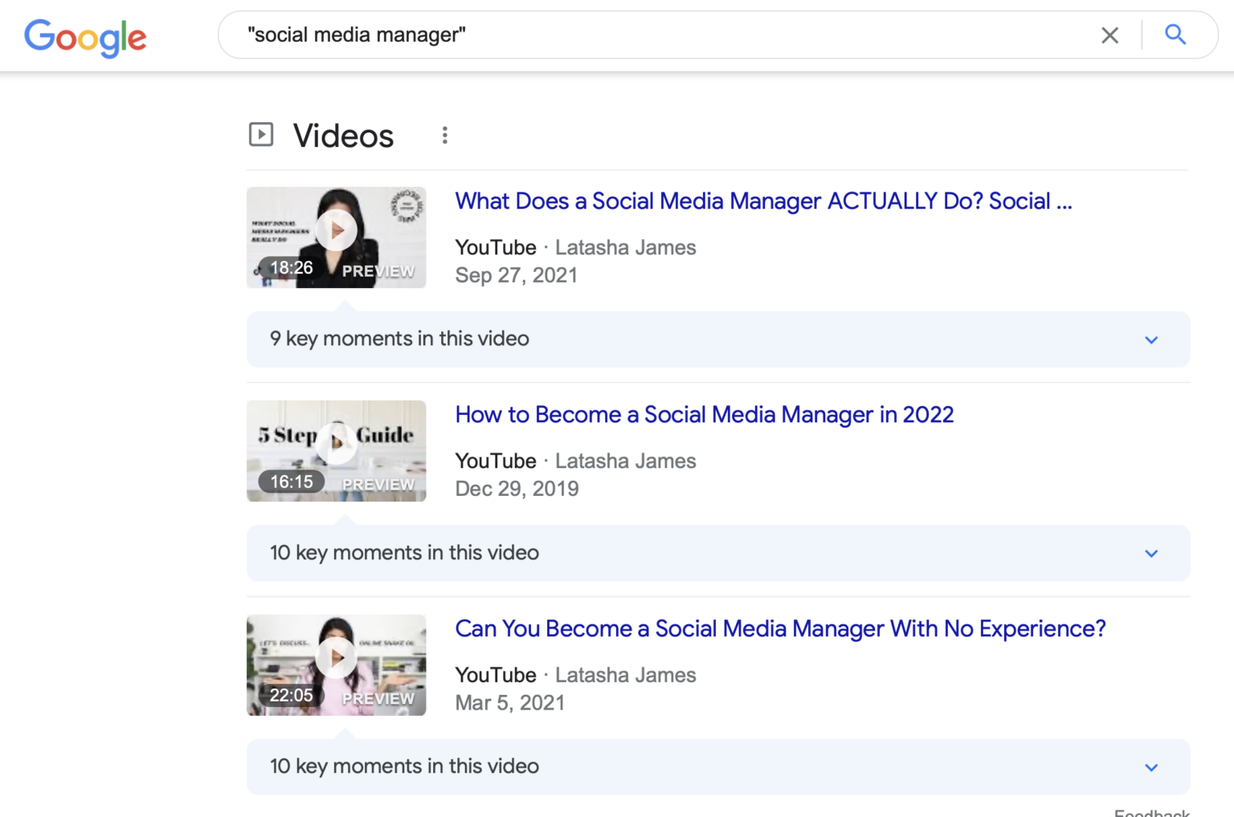Open 'How to Become a Social Media Manager in 2022'
Viewport: 1234px width, 817px height.
pyautogui.click(x=705, y=414)
